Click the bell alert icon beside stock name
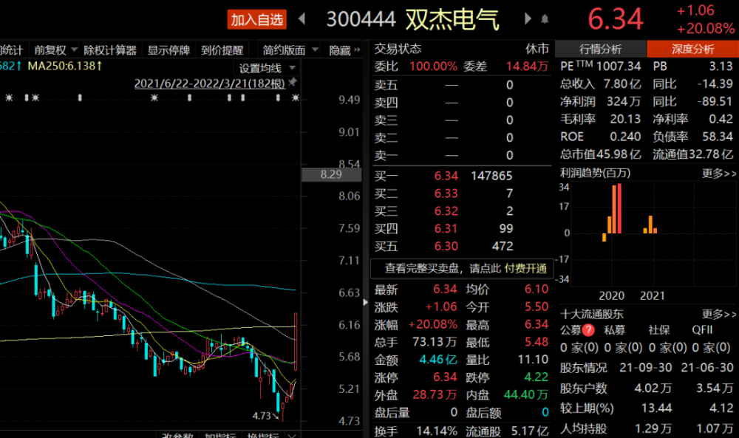 545,19
